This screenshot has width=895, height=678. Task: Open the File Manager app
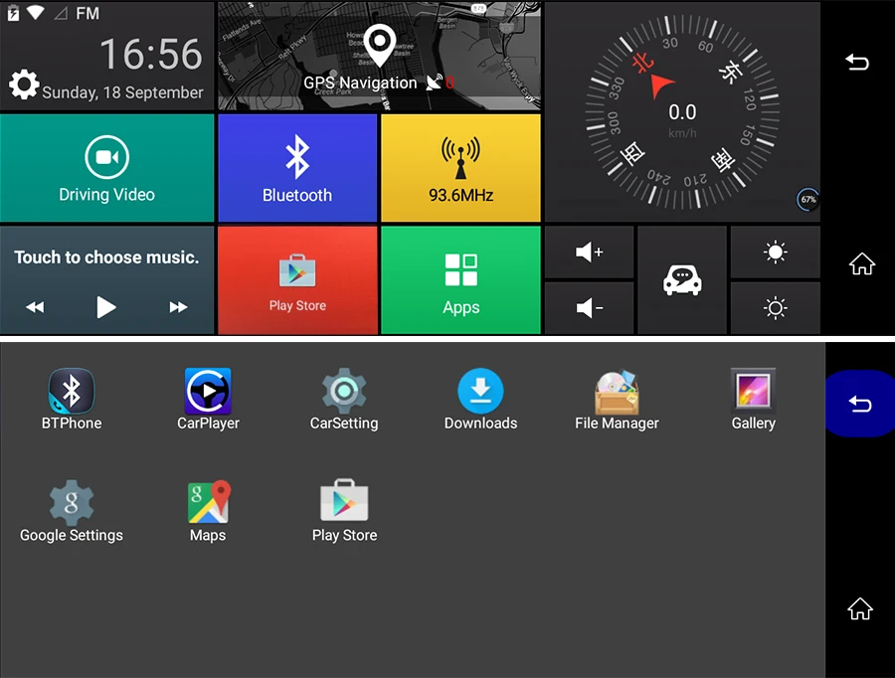(x=617, y=399)
